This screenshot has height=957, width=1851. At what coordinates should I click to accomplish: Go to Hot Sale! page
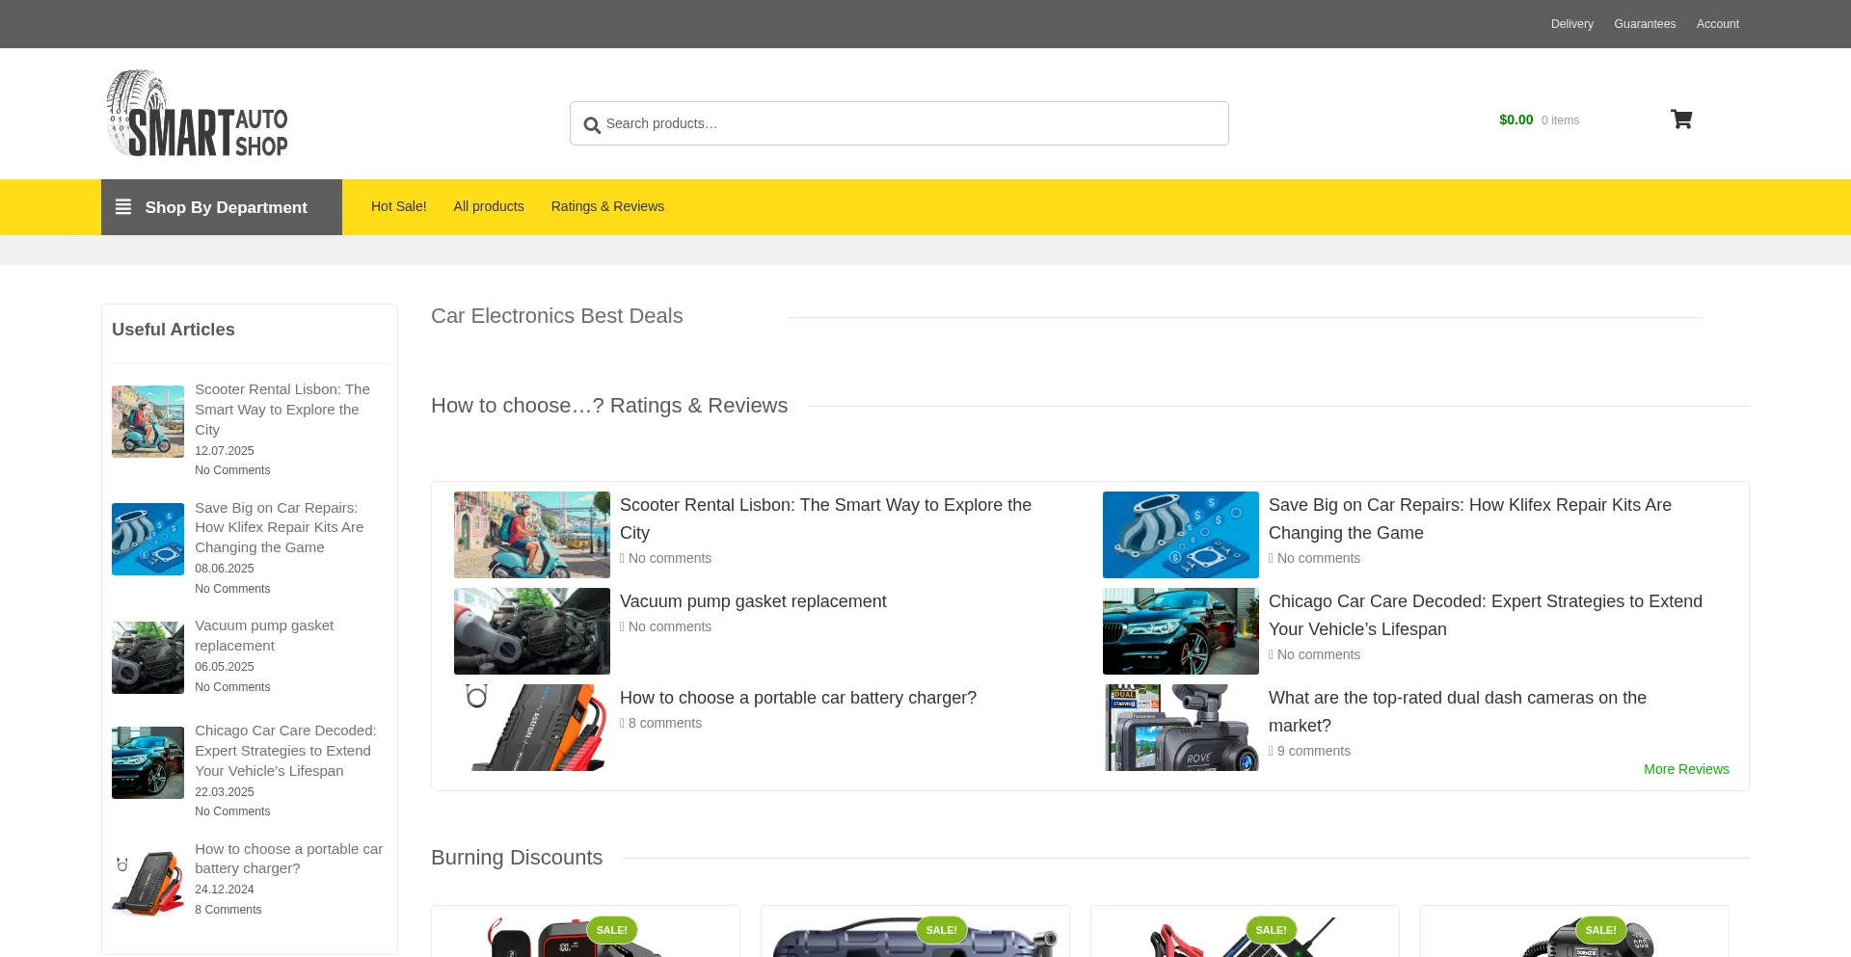coord(398,206)
